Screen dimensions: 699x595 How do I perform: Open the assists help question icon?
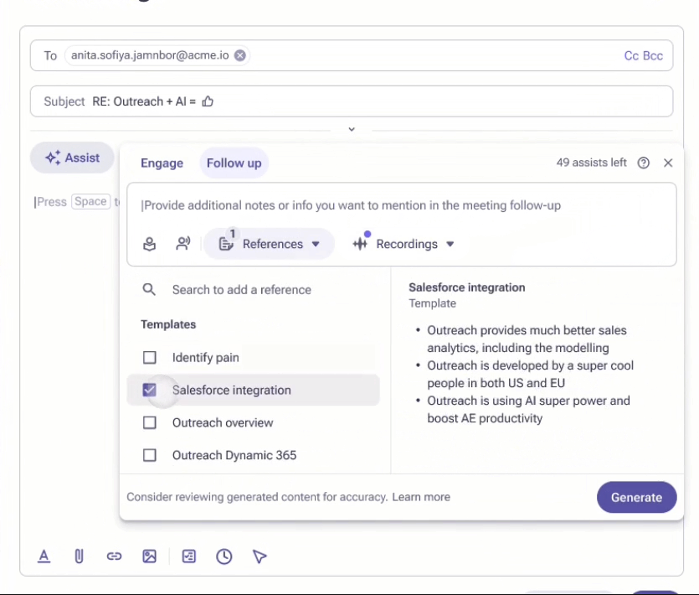643,163
